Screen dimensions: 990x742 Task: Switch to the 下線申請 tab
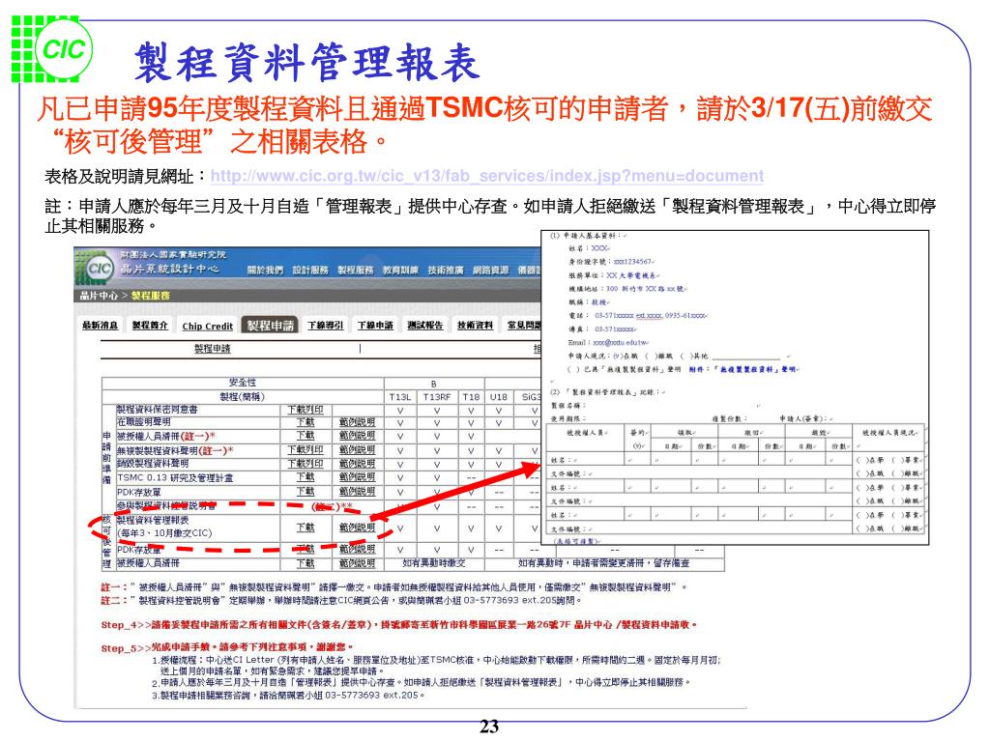(375, 326)
